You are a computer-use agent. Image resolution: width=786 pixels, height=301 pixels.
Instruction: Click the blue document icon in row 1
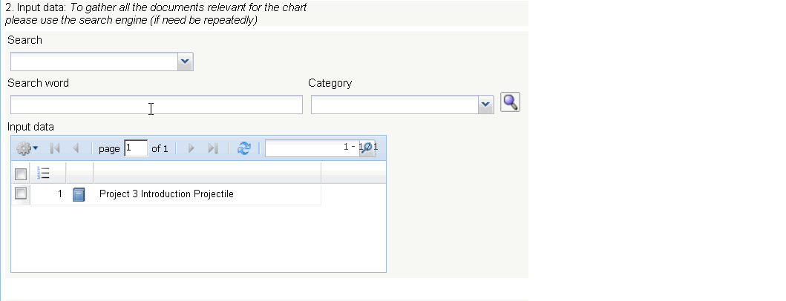coord(79,194)
